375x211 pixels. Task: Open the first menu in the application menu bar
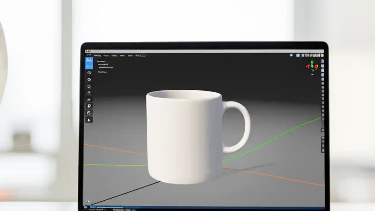[x=98, y=55]
